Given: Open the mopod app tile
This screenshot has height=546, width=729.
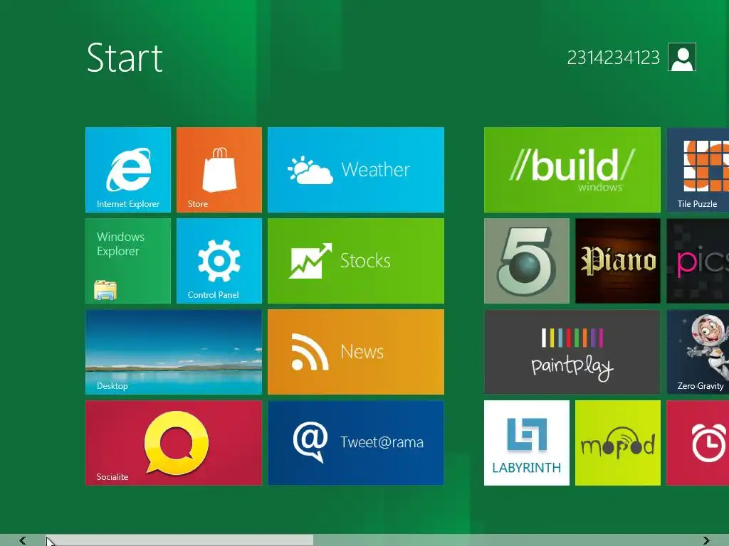Looking at the screenshot, I should pyautogui.click(x=617, y=442).
